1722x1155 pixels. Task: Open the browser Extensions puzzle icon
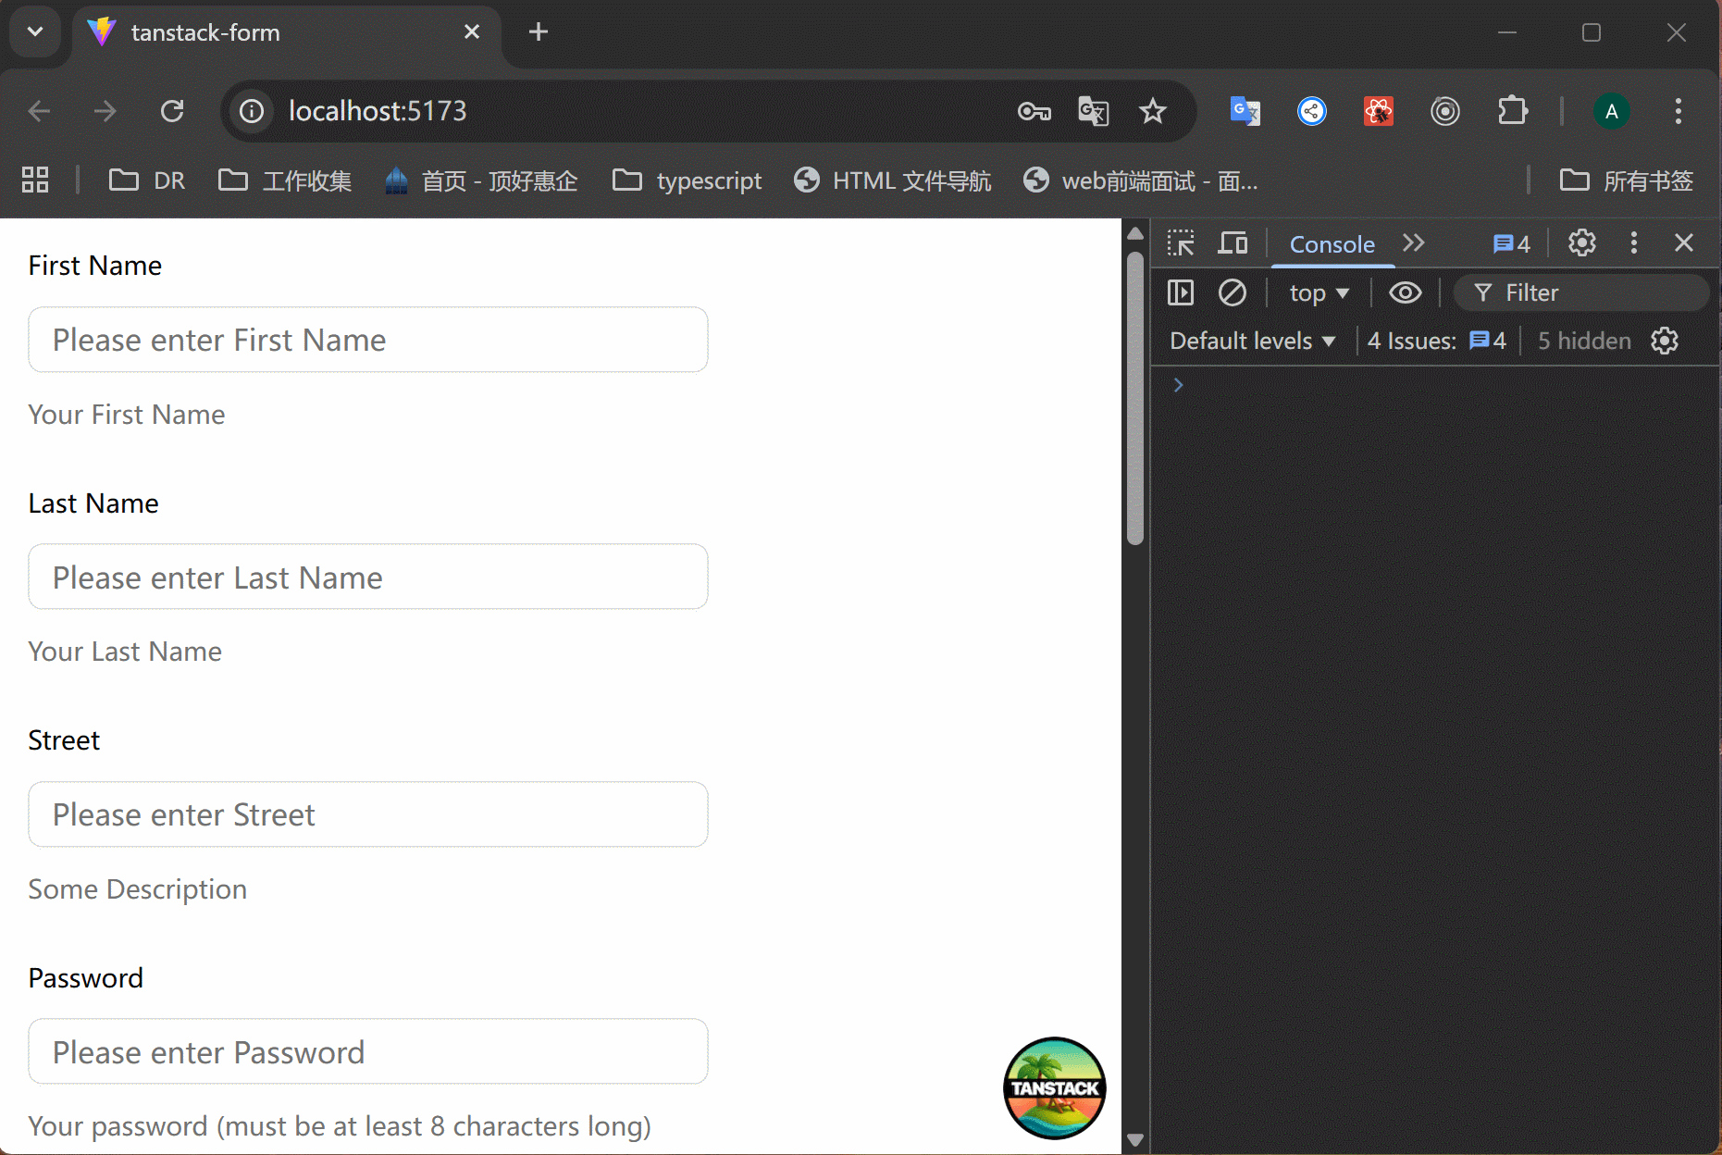pos(1512,112)
